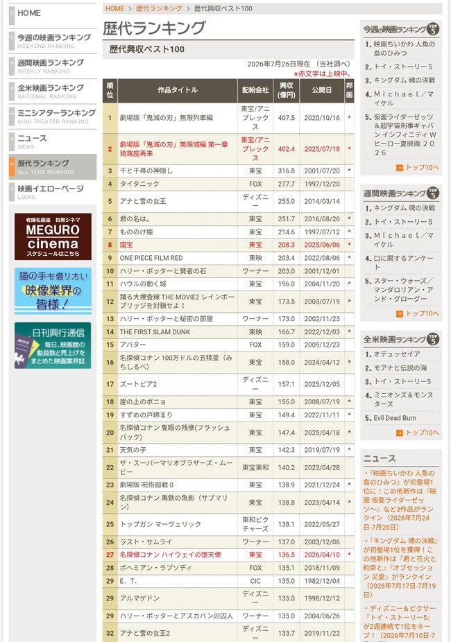
Task: Click トップ10へ under 週間映画ランキング
Action: pos(422,313)
